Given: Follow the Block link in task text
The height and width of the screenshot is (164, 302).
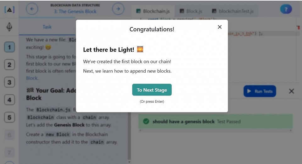Looking at the screenshot, I should (x=32, y=78).
